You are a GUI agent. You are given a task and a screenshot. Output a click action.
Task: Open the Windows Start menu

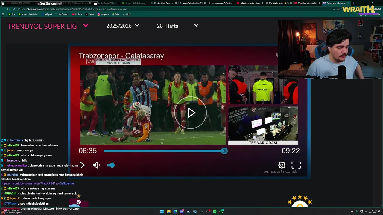pyautogui.click(x=162, y=211)
